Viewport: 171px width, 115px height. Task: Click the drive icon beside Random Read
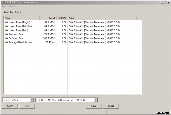[x=6, y=34]
